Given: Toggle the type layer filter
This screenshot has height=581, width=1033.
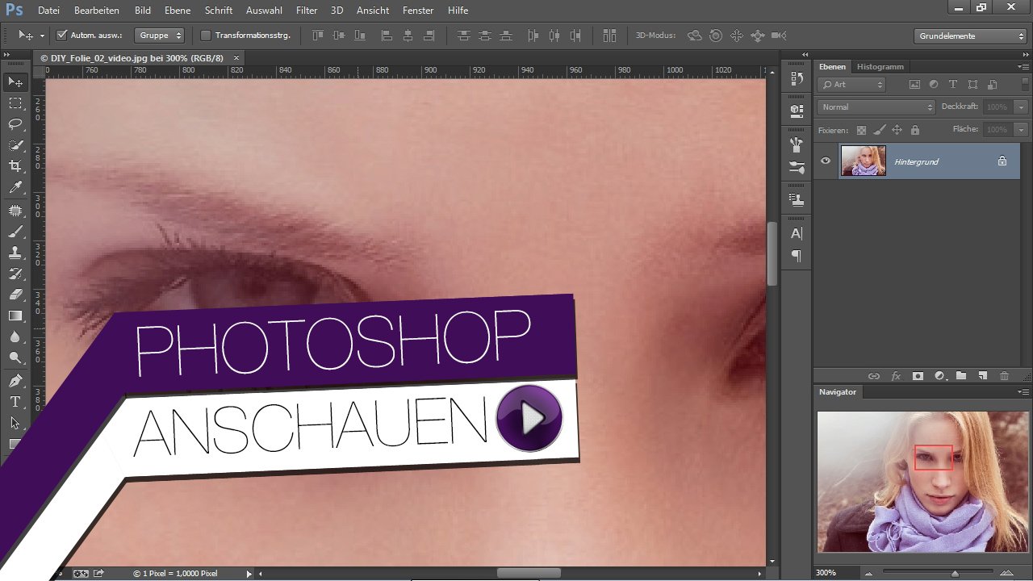Looking at the screenshot, I should pos(953,84).
